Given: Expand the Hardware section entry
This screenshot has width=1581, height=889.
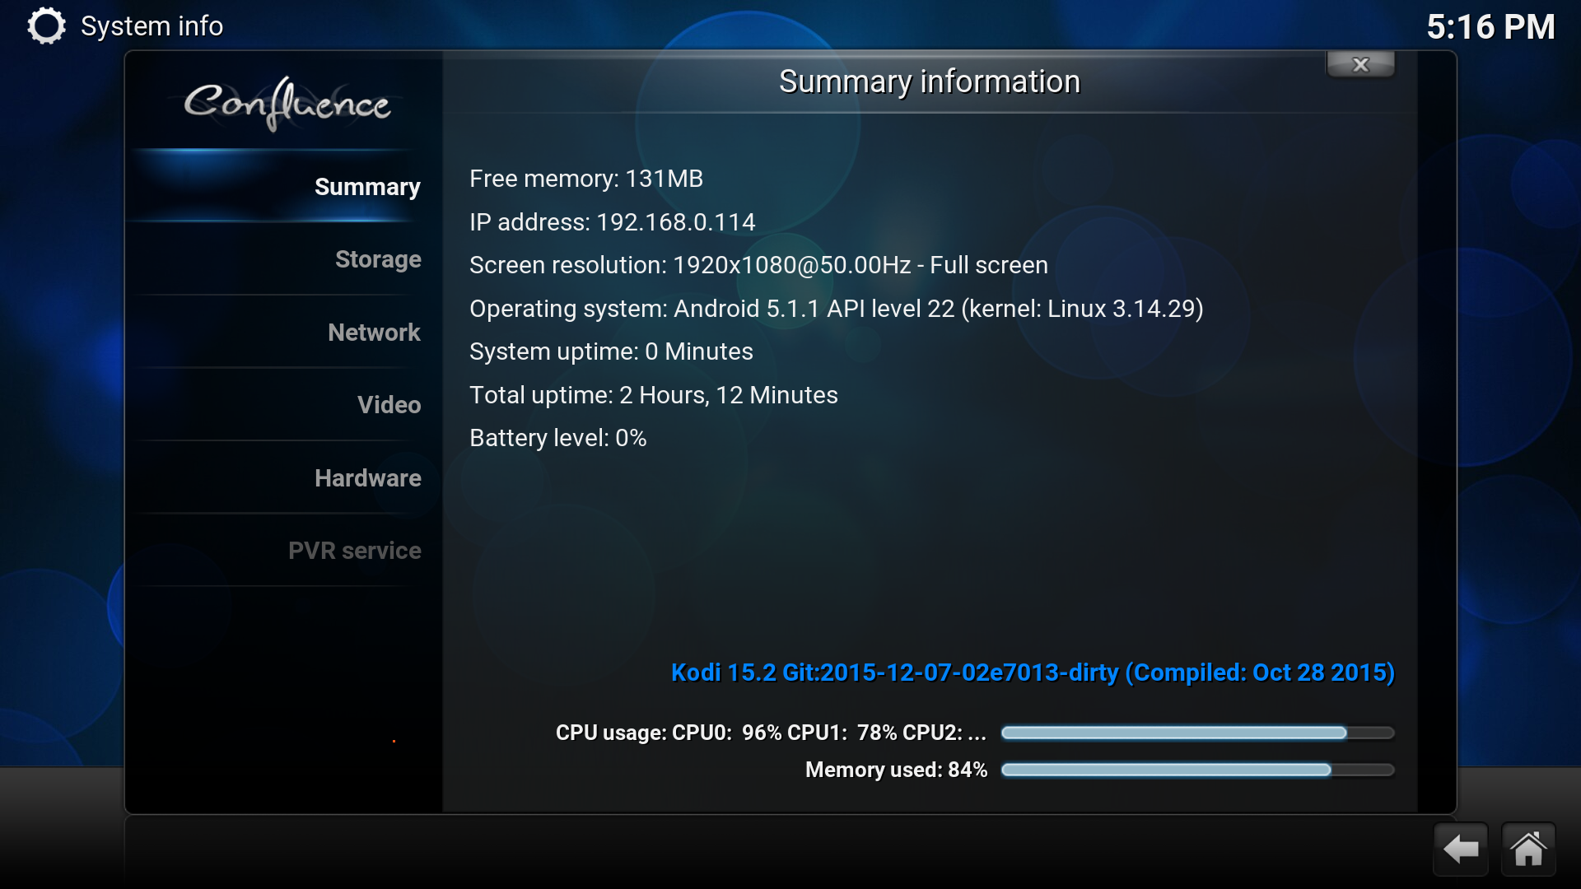Looking at the screenshot, I should click(x=366, y=477).
